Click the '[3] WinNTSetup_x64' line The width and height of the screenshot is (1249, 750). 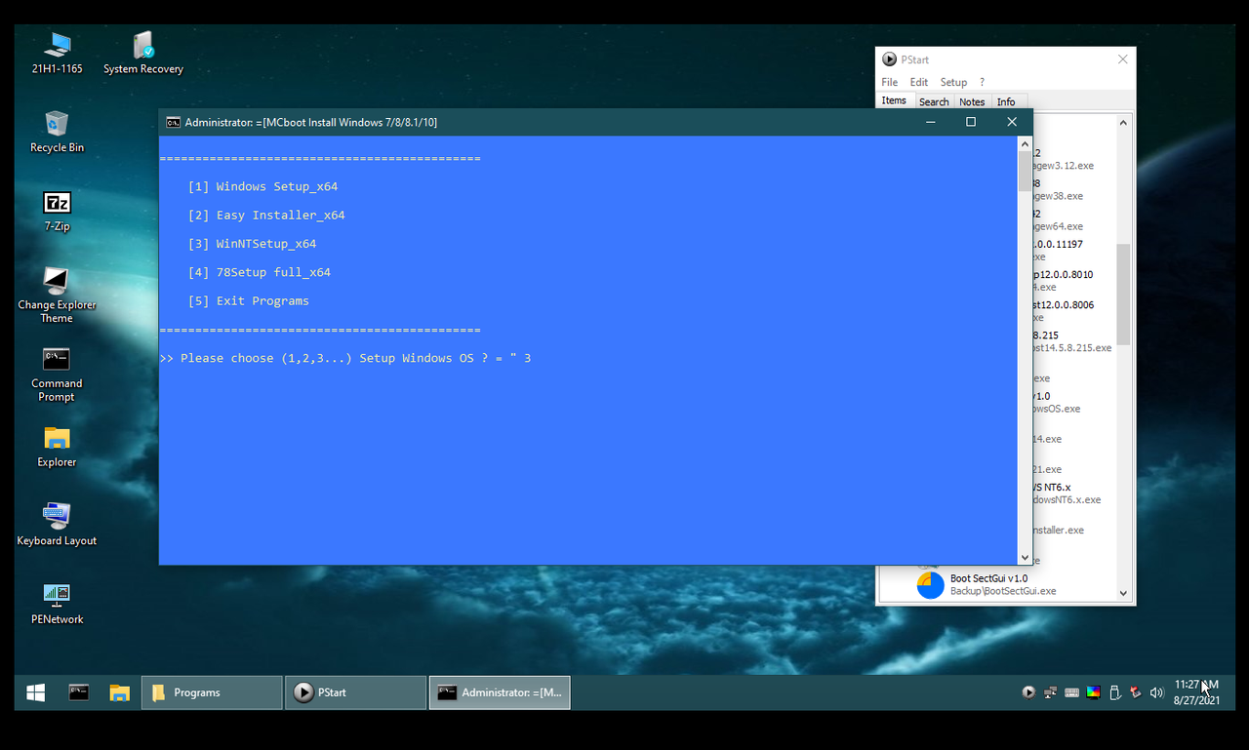coord(252,244)
